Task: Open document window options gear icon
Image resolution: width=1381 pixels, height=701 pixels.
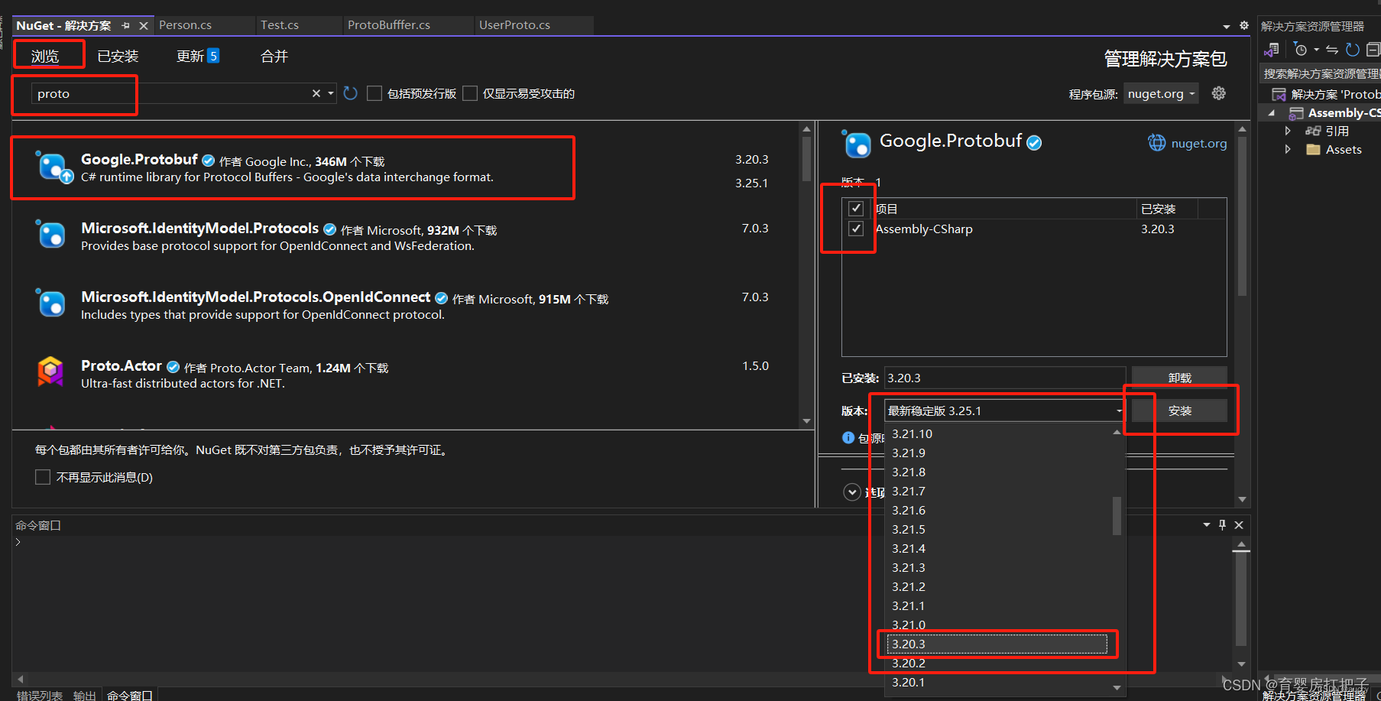Action: (x=1244, y=26)
